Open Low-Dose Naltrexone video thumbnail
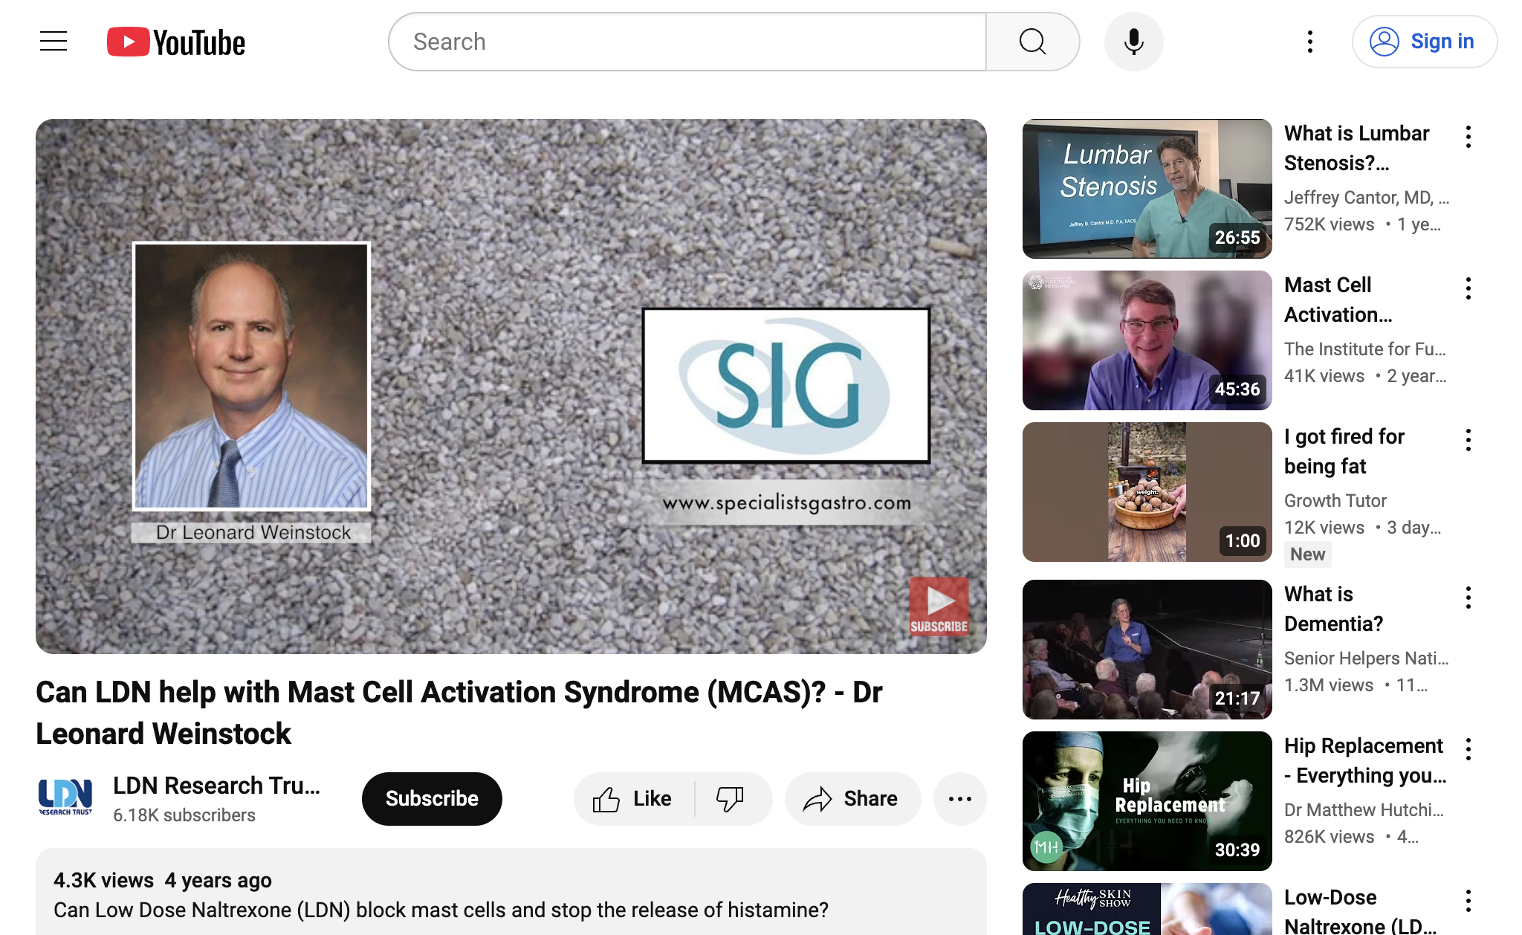Screen dimensions: 1522x935 point(1147,909)
